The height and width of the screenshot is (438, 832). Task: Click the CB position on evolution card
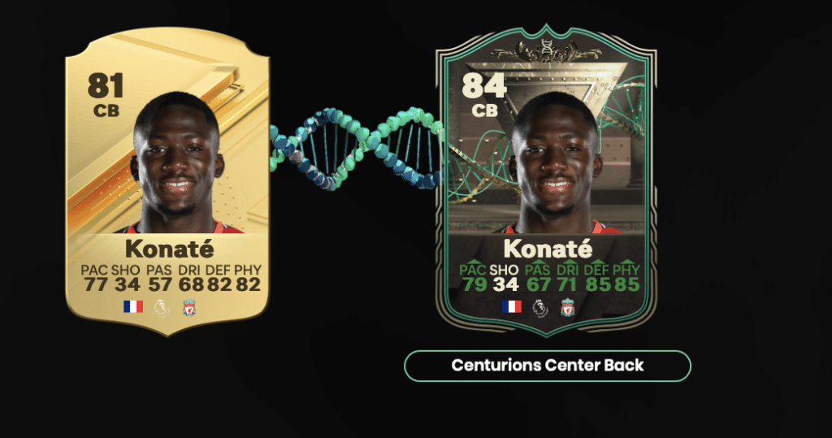tap(484, 111)
